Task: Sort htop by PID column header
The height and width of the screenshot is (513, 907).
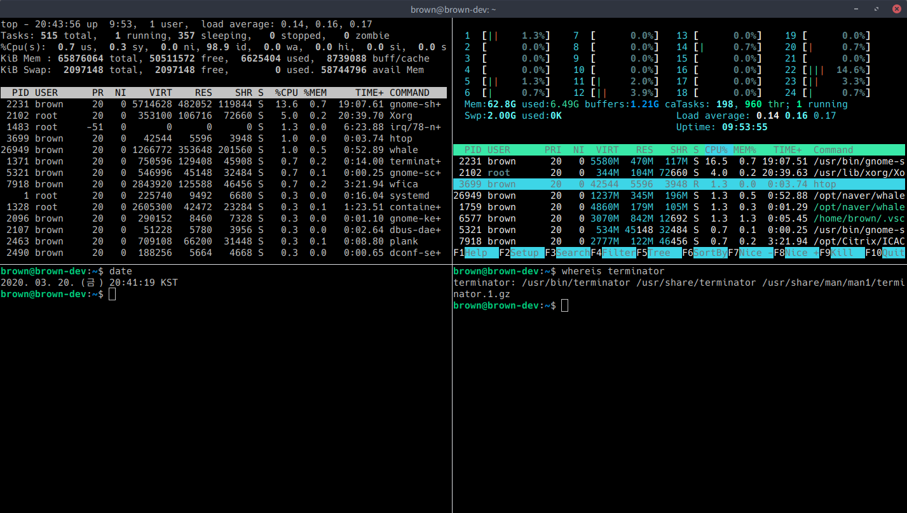Action: 473,150
